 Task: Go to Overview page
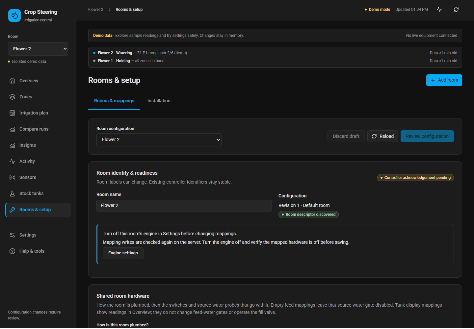[38, 81]
